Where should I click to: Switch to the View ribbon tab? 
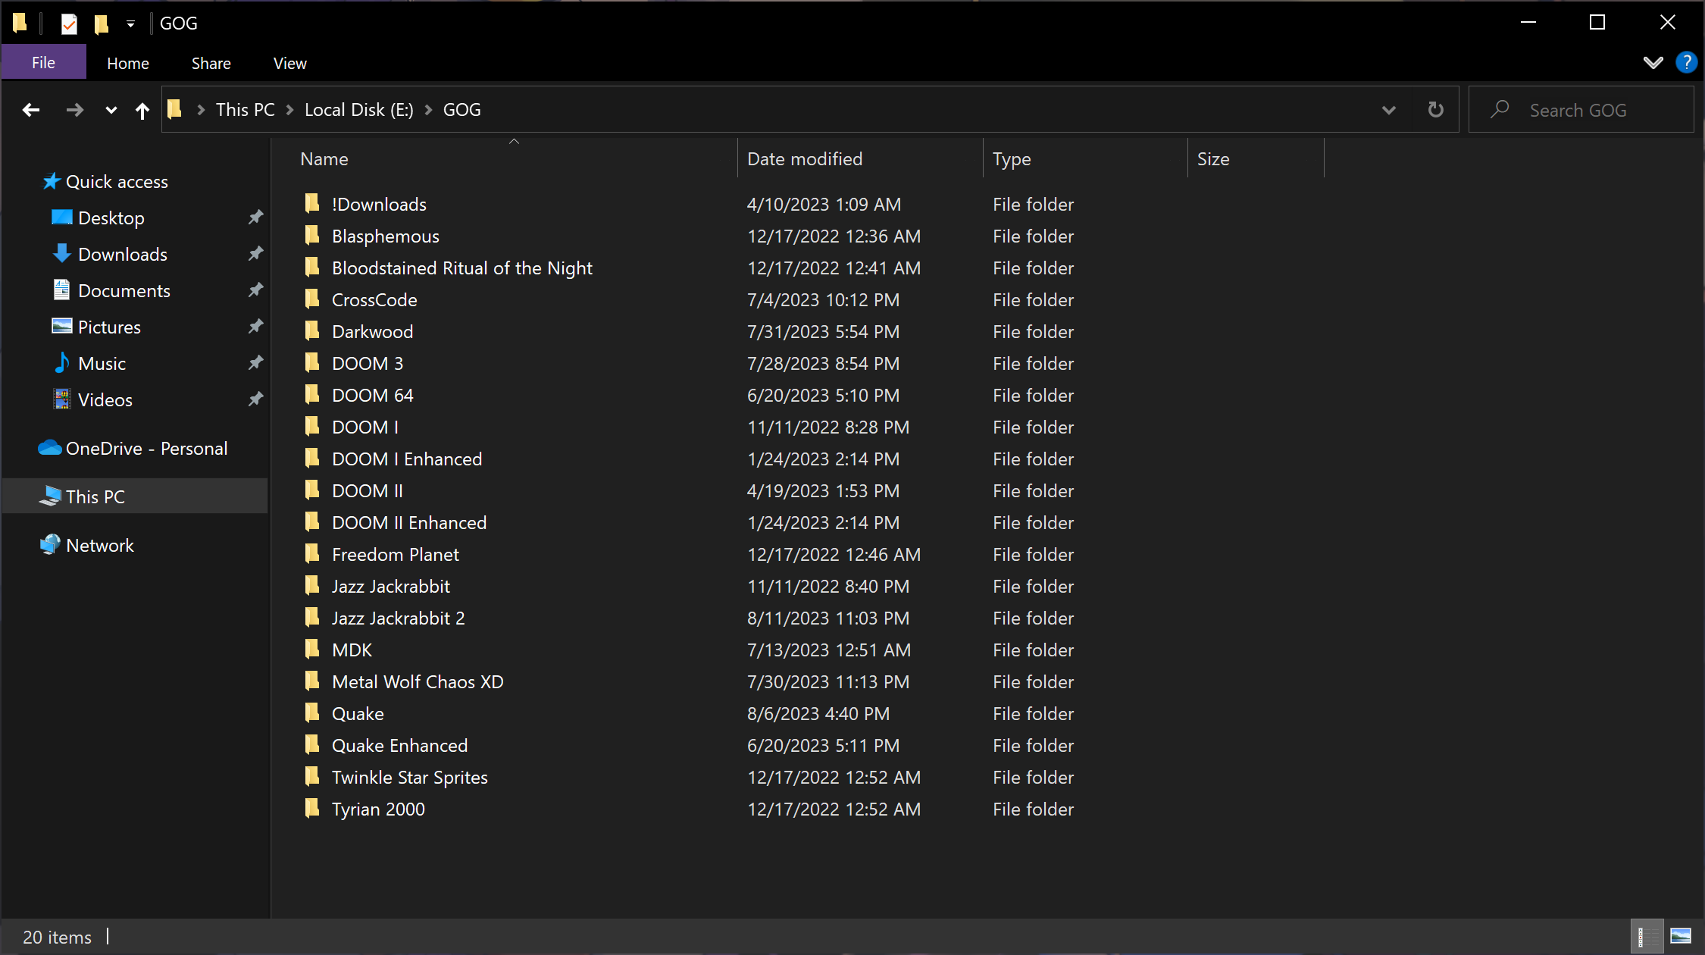(x=290, y=64)
